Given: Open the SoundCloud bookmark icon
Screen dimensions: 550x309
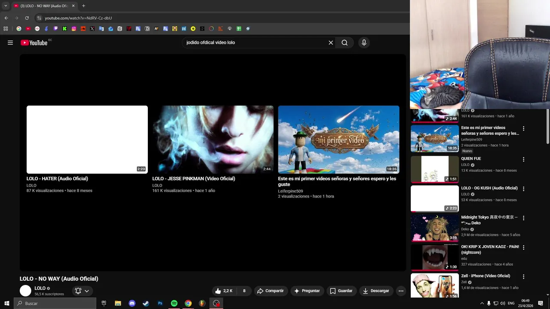Looking at the screenshot, I should pos(83,29).
